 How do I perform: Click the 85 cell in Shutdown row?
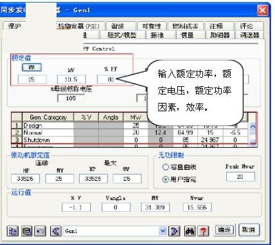185,140
